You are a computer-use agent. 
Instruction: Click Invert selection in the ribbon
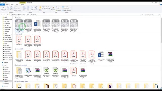(x=66, y=11)
